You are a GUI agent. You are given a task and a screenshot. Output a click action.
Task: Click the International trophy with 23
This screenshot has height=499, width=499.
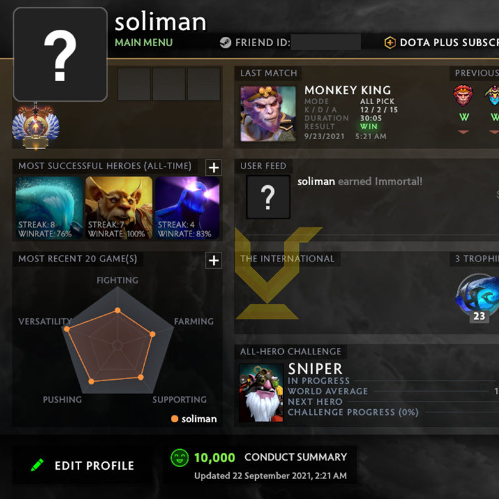click(478, 295)
